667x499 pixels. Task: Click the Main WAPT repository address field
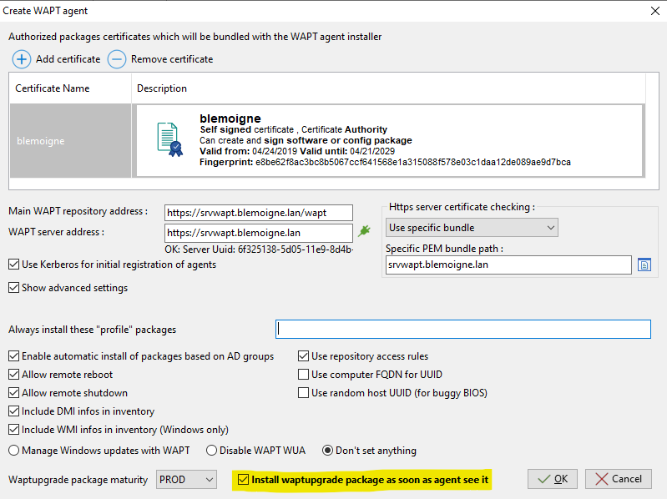259,213
